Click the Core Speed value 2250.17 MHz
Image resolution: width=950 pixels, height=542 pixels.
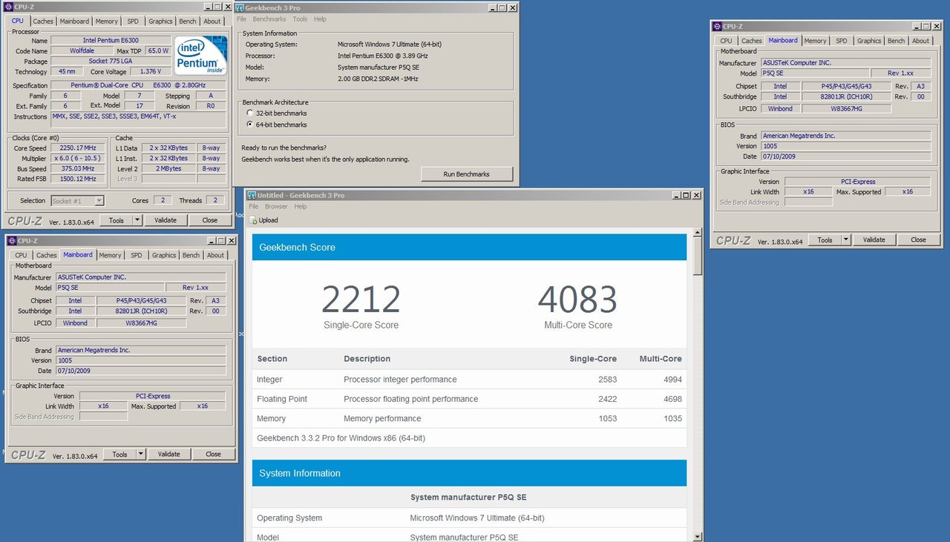coord(78,148)
